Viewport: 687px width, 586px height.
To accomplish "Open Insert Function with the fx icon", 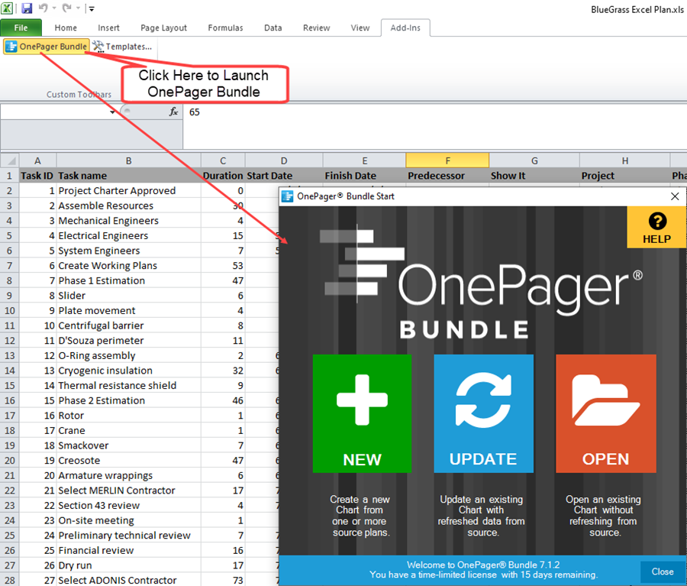I will [173, 112].
